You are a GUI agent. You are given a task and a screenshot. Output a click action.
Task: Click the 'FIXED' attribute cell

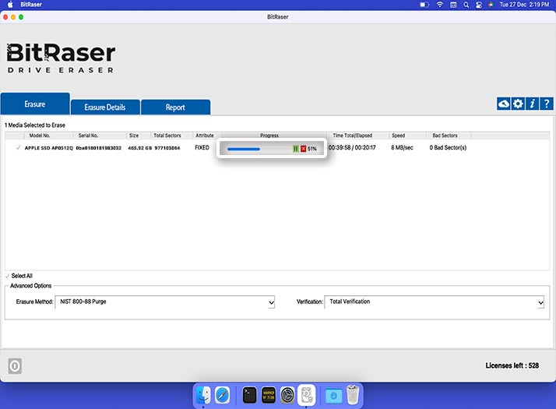[202, 147]
